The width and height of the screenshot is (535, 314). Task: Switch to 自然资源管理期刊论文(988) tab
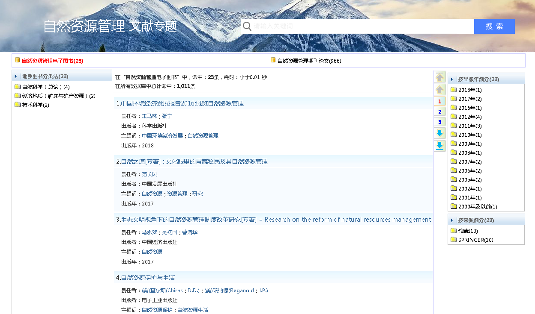coord(309,61)
